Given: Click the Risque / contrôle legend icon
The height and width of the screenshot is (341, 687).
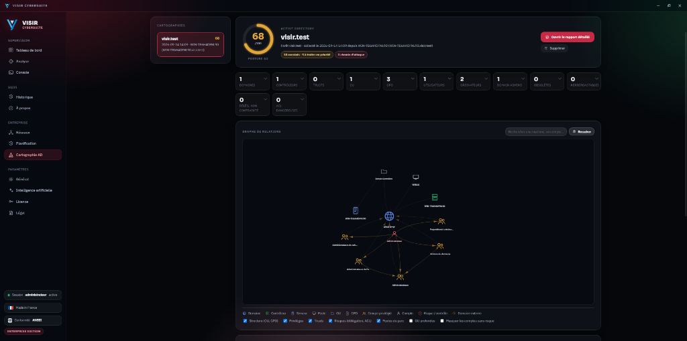Looking at the screenshot, I should pos(420,314).
